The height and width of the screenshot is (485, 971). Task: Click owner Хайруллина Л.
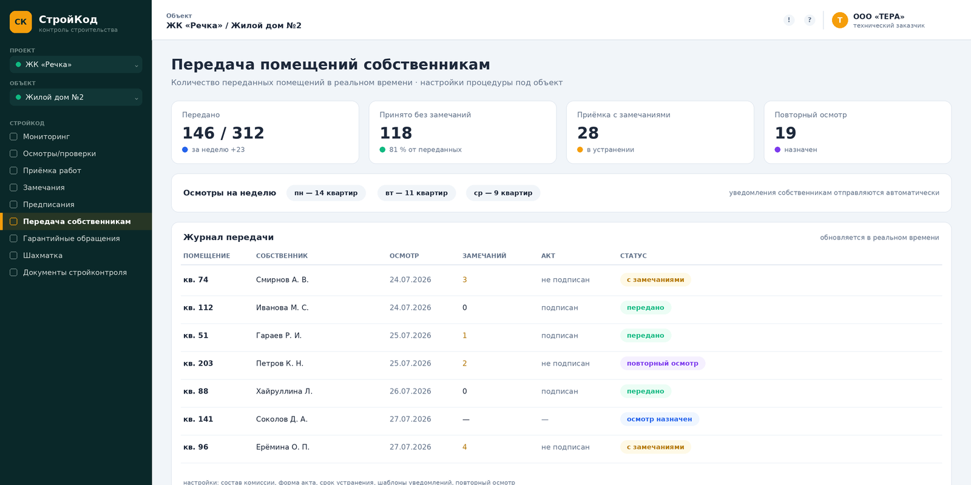[284, 391]
